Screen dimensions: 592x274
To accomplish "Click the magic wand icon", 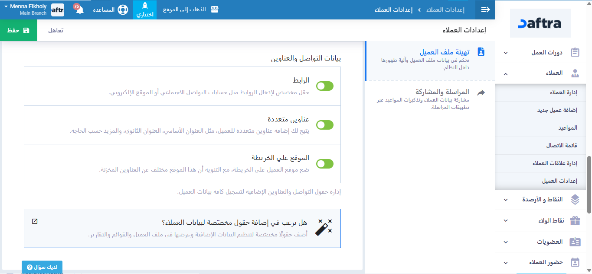I will pos(324,226).
